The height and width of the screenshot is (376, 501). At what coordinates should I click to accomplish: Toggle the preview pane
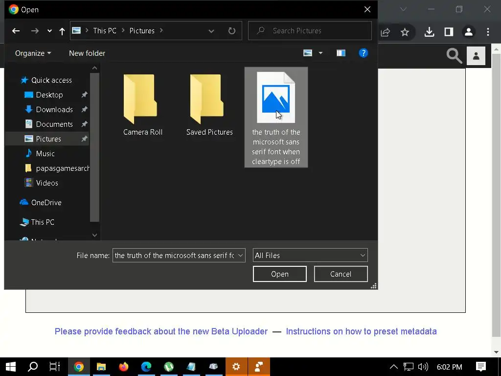click(341, 53)
